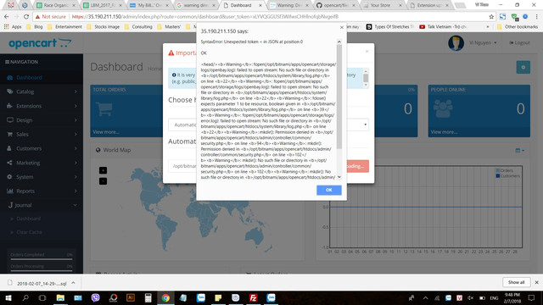
Task: Open the Consulting bookmark folder
Action: pyautogui.click(x=138, y=26)
